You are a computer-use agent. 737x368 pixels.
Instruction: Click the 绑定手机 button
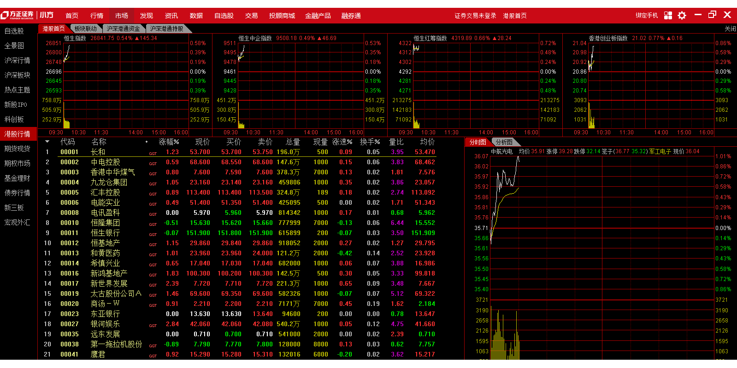pyautogui.click(x=647, y=16)
